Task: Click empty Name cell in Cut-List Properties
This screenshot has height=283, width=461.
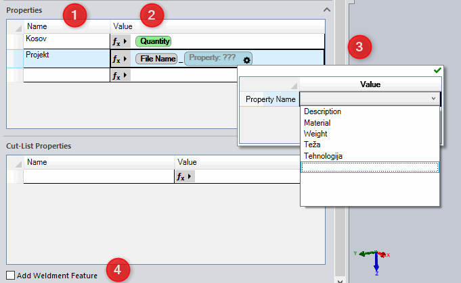Action: (x=98, y=176)
